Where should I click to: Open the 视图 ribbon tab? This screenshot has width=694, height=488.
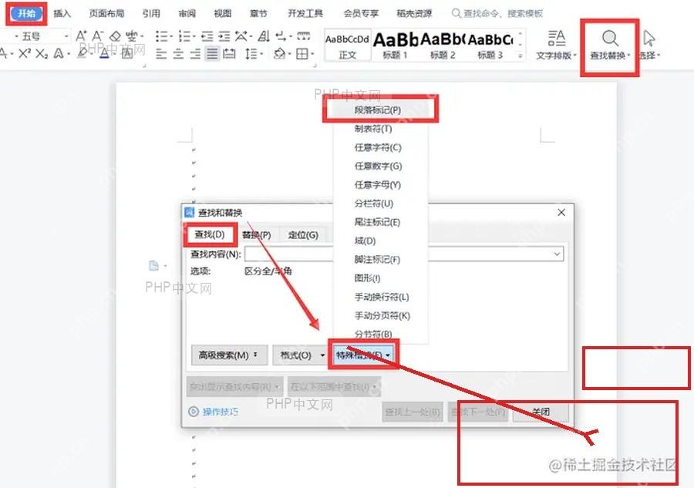223,13
